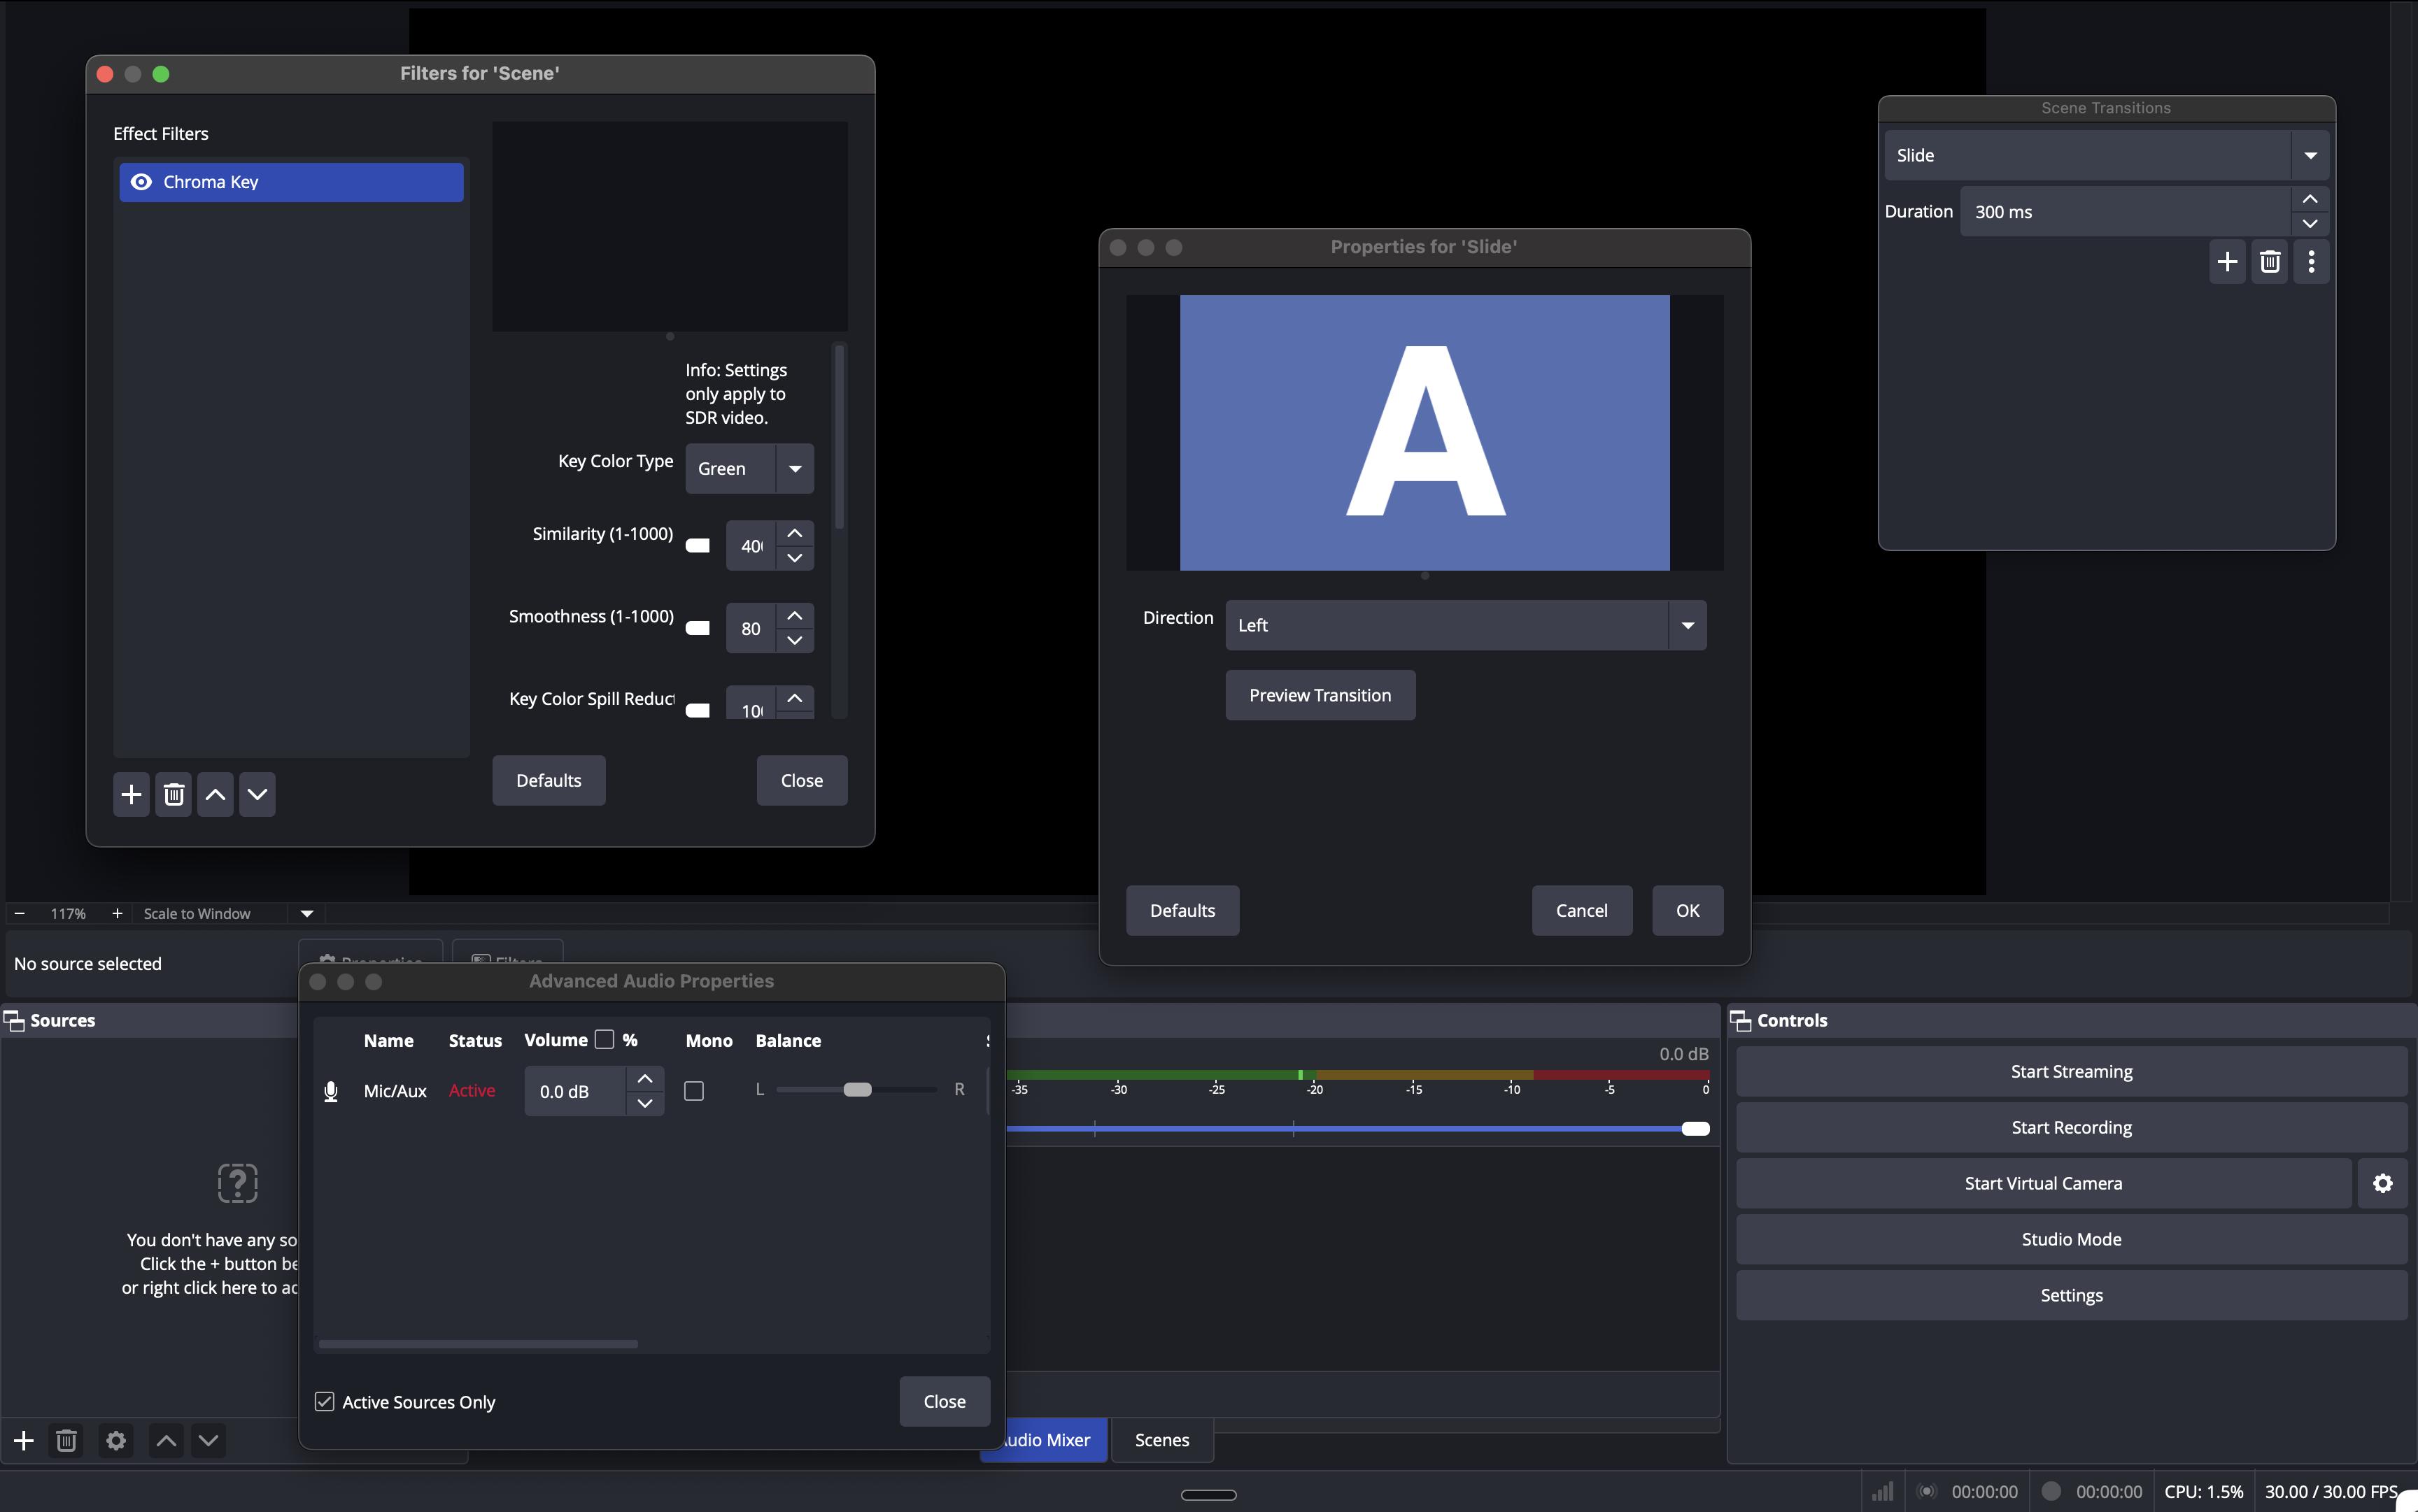Open transition properties three-dot menu

click(x=2311, y=261)
